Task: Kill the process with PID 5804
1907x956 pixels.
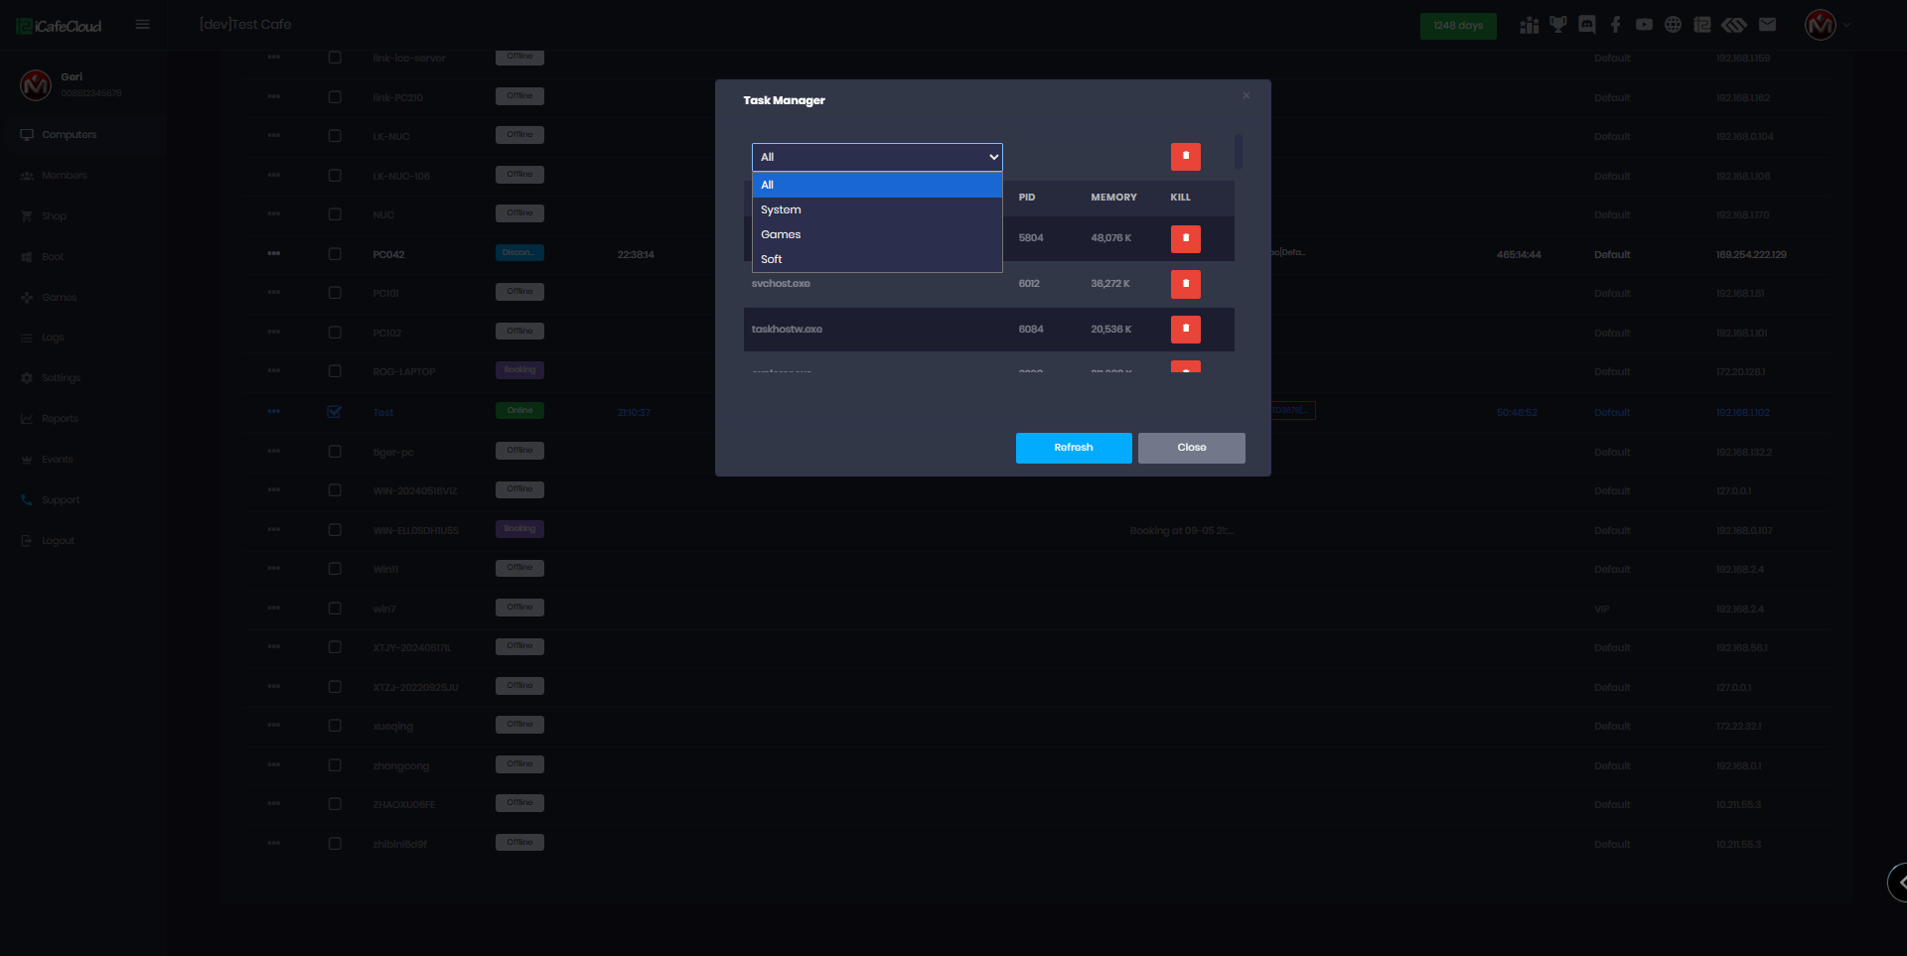Action: tap(1185, 238)
